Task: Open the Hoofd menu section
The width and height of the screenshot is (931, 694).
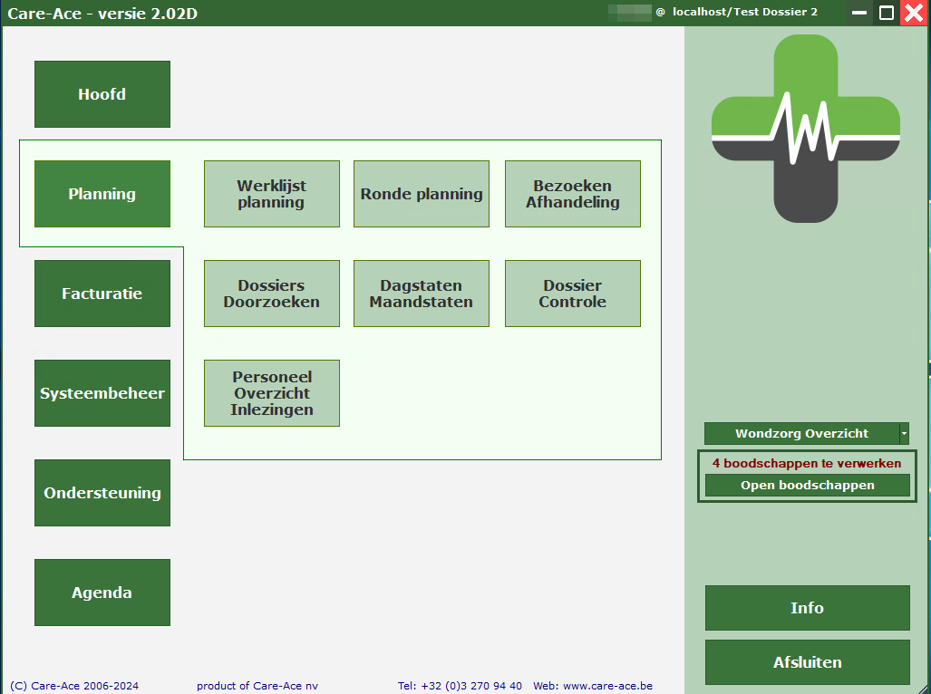Action: click(102, 94)
